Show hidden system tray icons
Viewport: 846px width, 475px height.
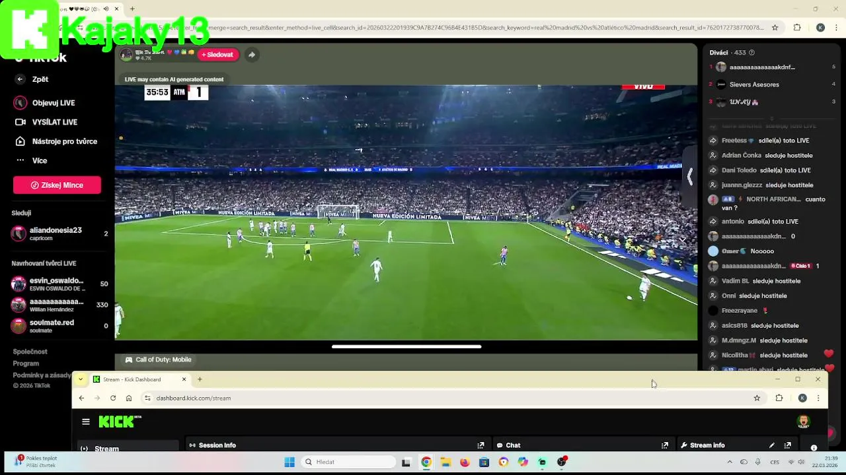729,462
